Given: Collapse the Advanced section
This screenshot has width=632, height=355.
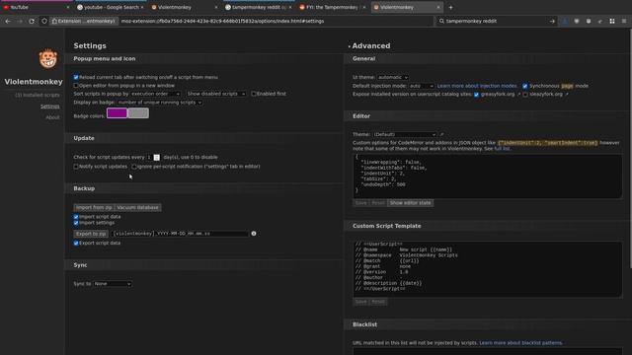Looking at the screenshot, I should click(369, 46).
